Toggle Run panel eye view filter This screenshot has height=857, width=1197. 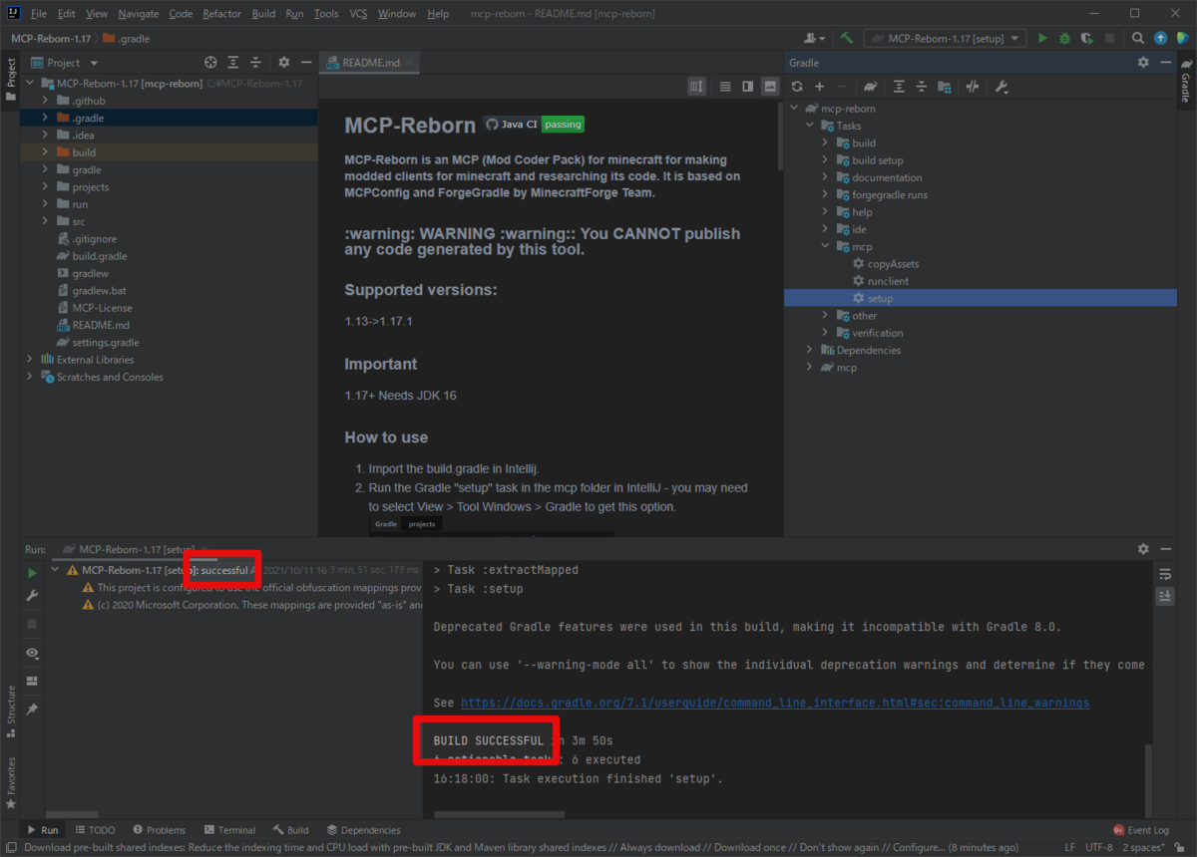click(32, 653)
